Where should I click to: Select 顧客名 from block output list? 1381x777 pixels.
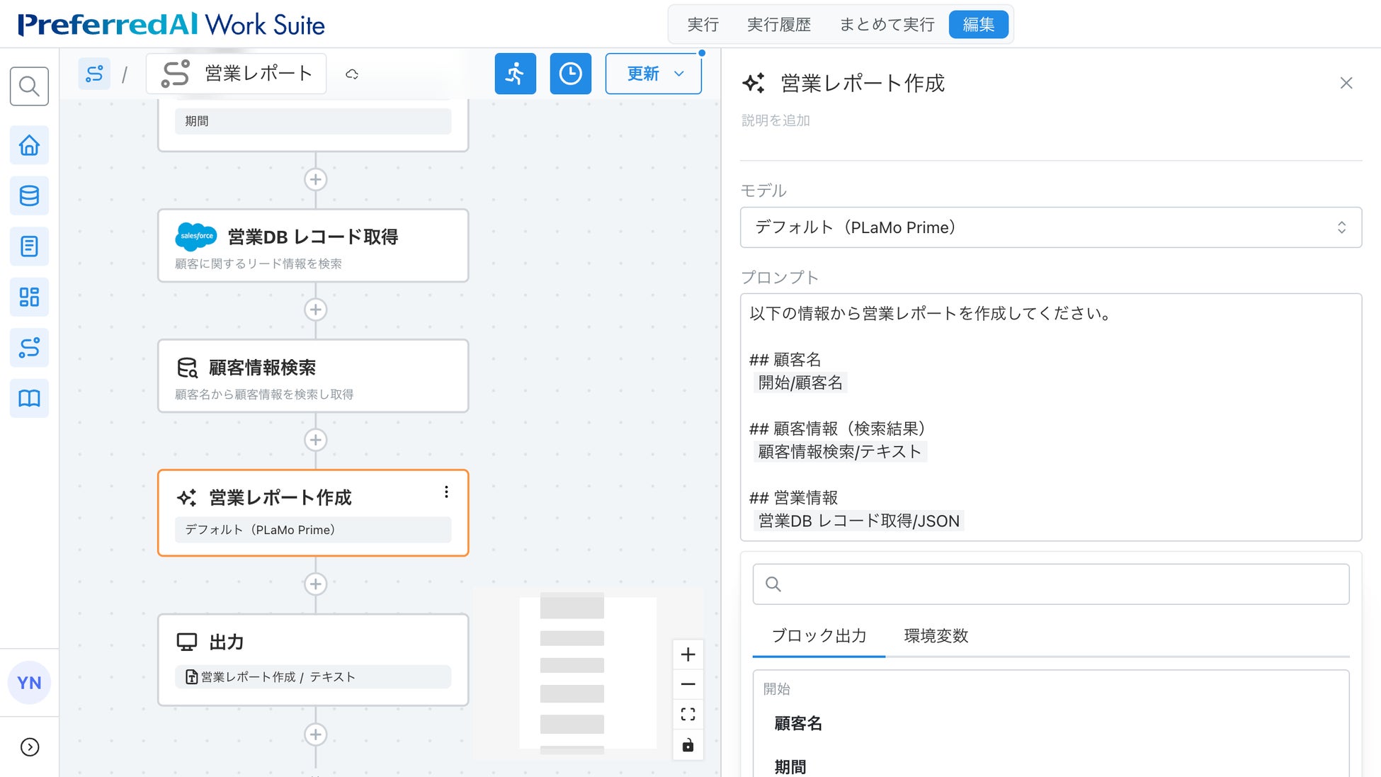[798, 723]
